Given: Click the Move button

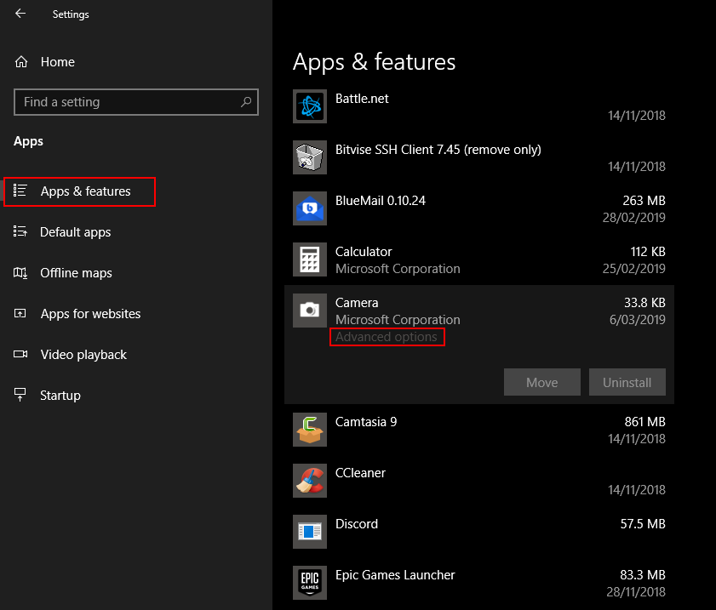Looking at the screenshot, I should [542, 382].
